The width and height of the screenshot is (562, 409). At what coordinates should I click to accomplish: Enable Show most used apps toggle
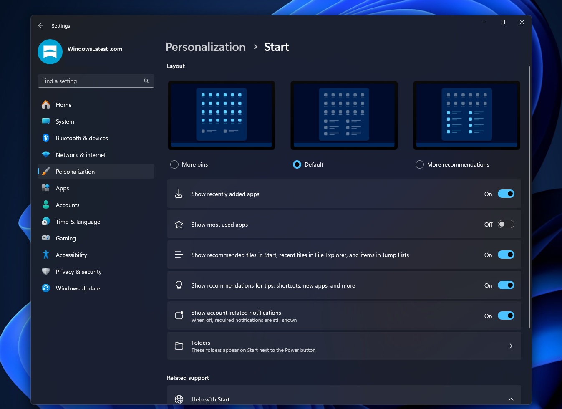tap(506, 224)
